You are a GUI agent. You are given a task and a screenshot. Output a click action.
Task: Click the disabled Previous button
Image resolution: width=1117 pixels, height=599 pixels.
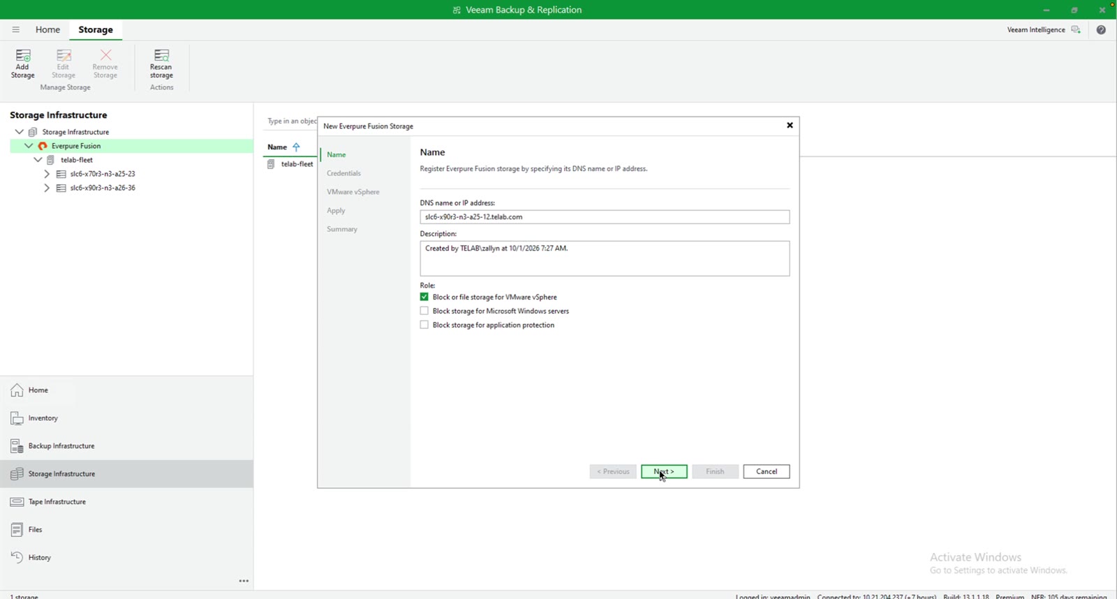click(x=613, y=472)
